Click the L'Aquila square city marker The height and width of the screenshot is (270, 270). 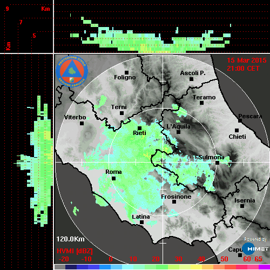point(178,132)
